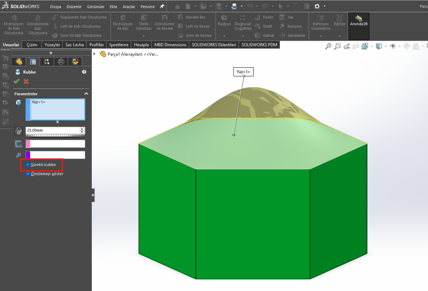Collapse the Parametreler section
428x291 pixels.
(x=86, y=94)
